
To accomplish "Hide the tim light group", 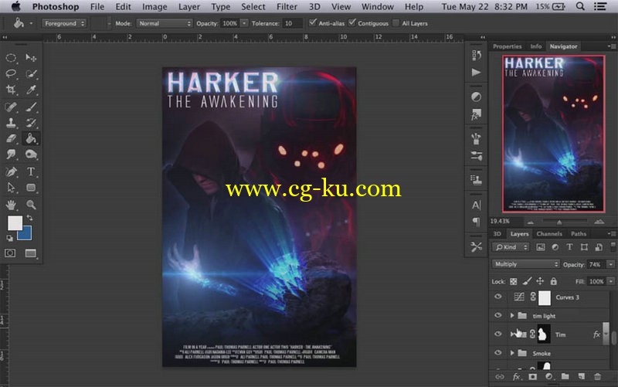I will pyautogui.click(x=497, y=315).
